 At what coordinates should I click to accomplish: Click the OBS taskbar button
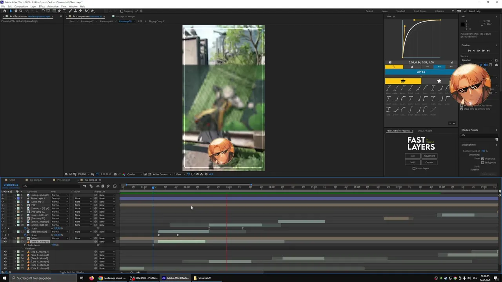(x=144, y=278)
